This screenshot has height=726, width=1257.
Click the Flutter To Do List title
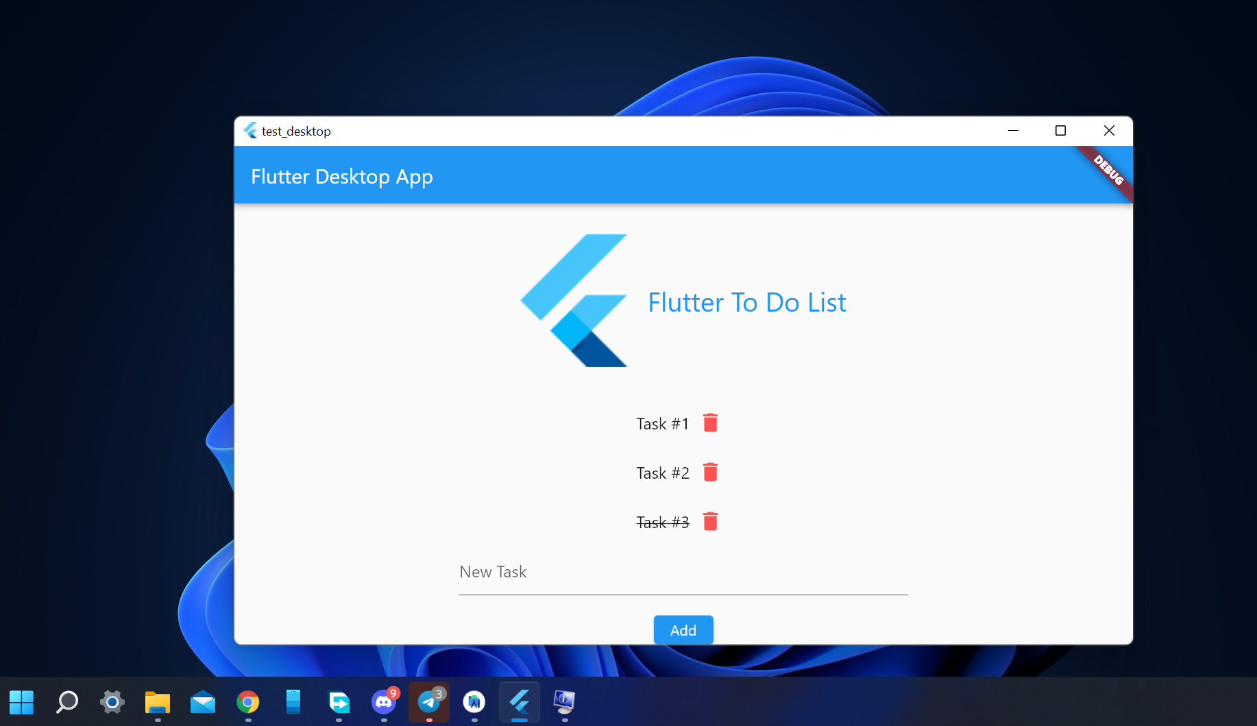click(x=746, y=302)
